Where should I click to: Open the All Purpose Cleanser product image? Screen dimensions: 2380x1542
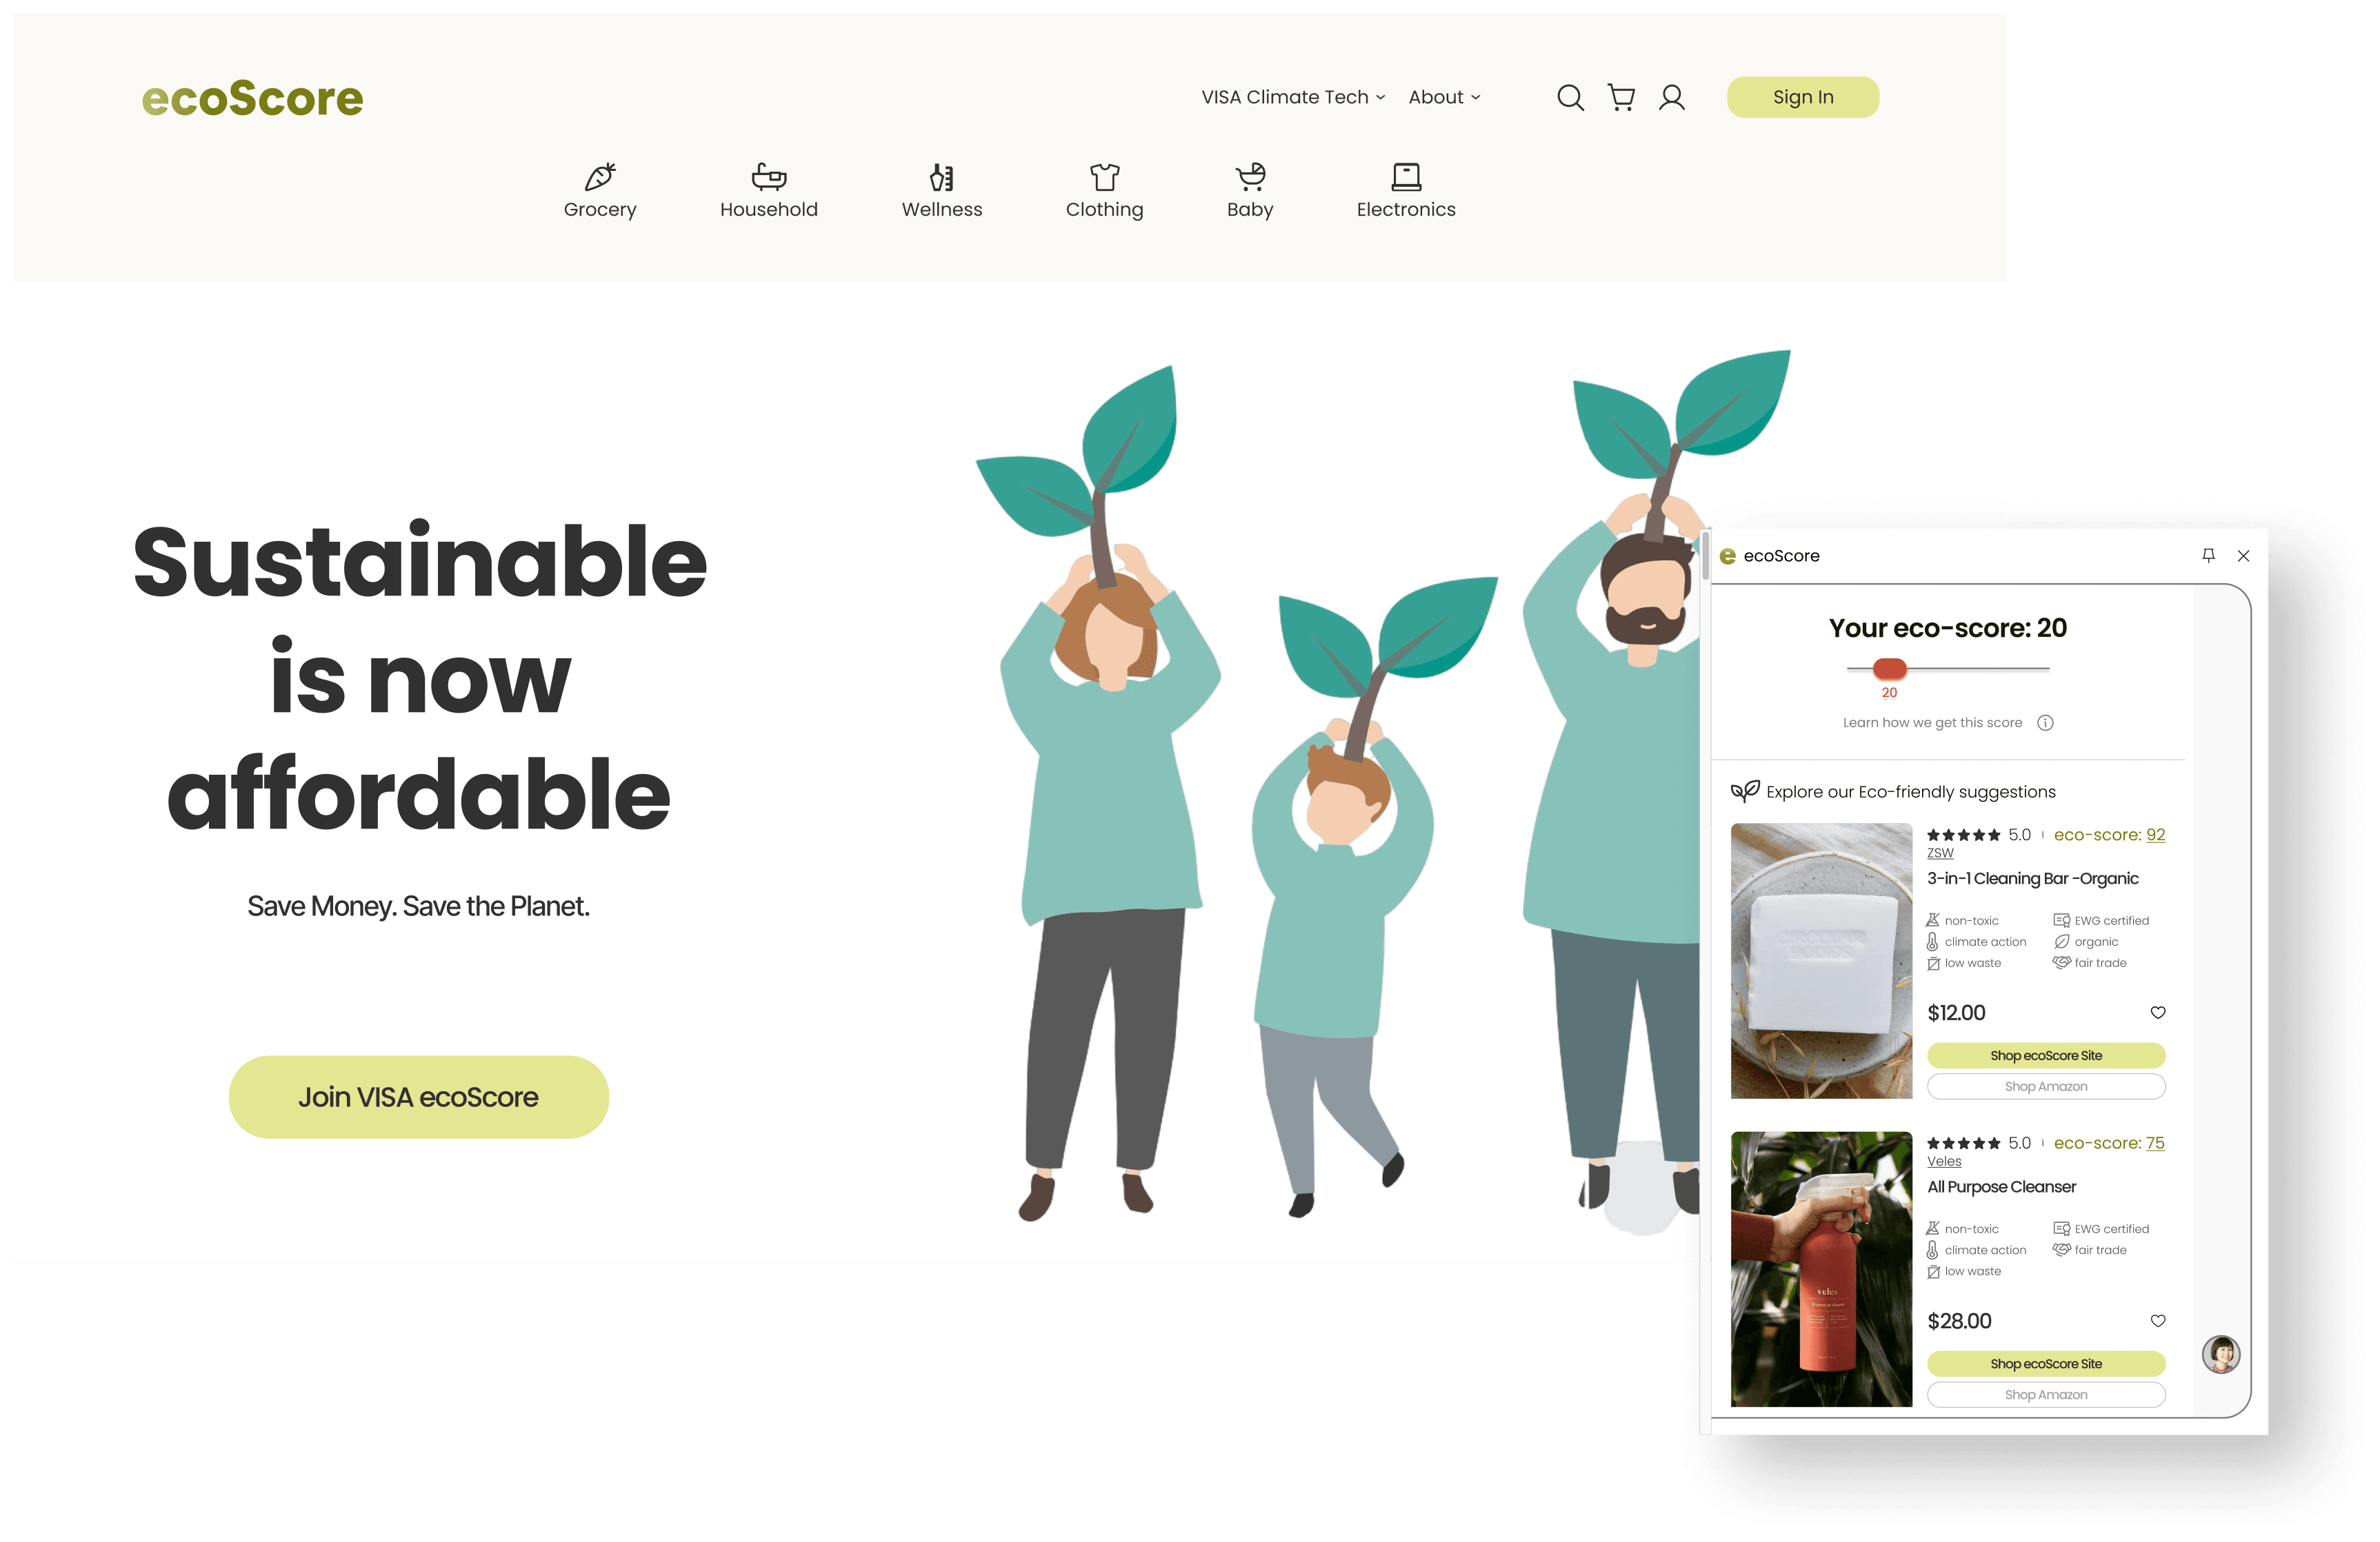[1821, 1268]
